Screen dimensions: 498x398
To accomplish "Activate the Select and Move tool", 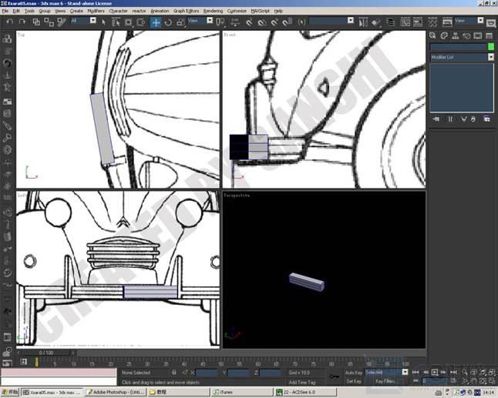I will point(156,22).
